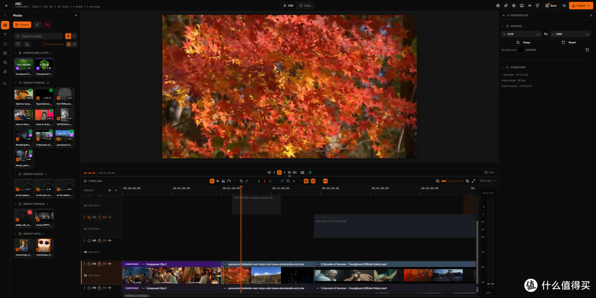
Task: Collapse the Canvas section in Properties
Action: pyautogui.click(x=503, y=26)
